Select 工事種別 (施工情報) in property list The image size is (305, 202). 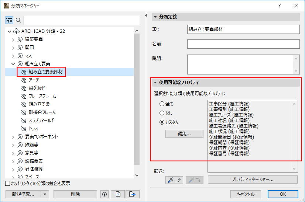(x=229, y=109)
